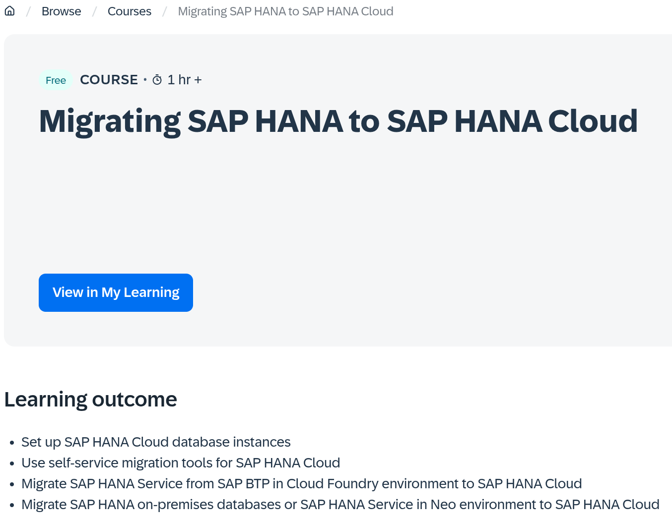
Task: Click the on-premises databases or Neo outcome
Action: [340, 504]
